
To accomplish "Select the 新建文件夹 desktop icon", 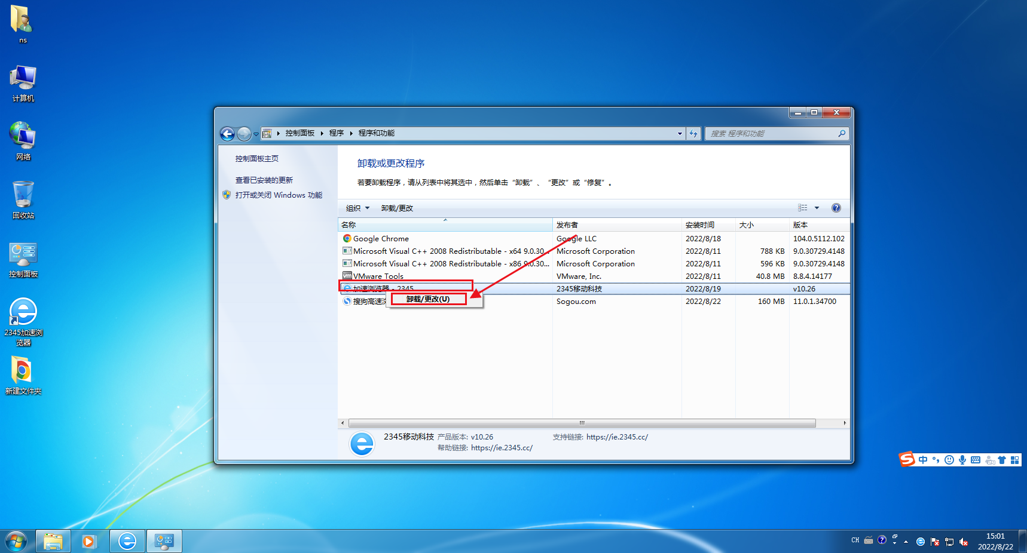I will click(x=23, y=376).
